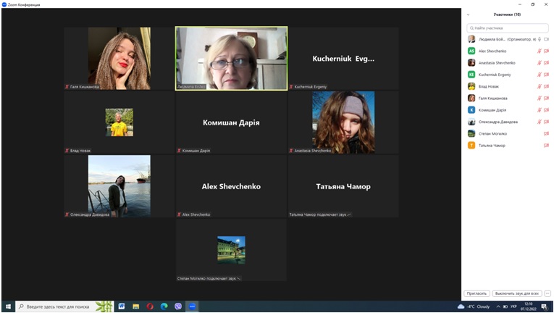This screenshot has height=313, width=554.
Task: Click Anastasia Shevchenko name in participants list
Action: click(x=497, y=63)
